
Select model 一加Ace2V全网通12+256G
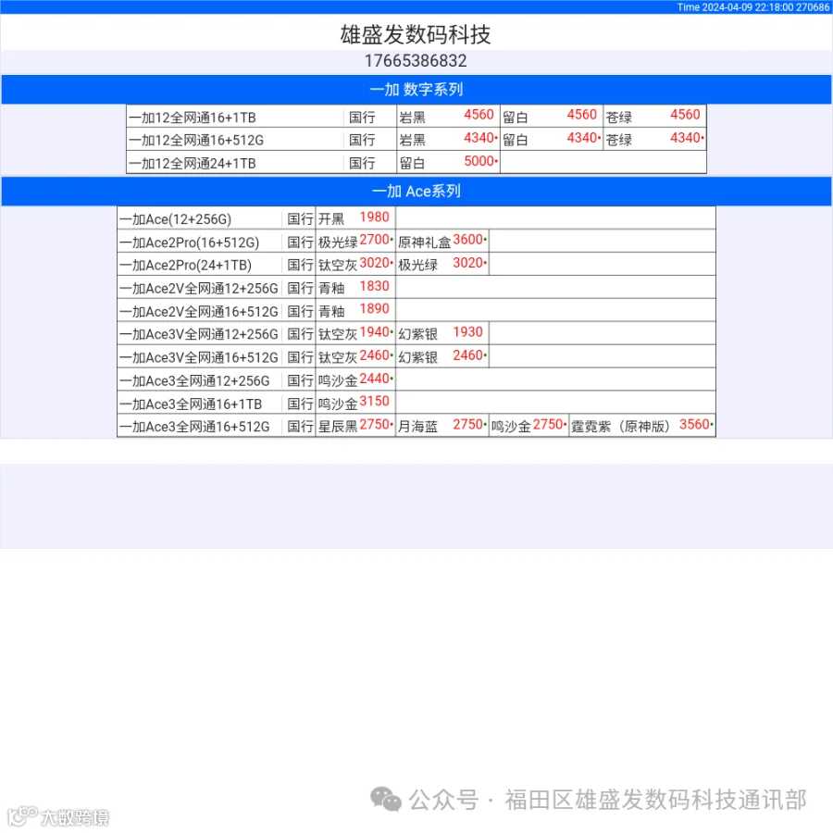pos(199,289)
